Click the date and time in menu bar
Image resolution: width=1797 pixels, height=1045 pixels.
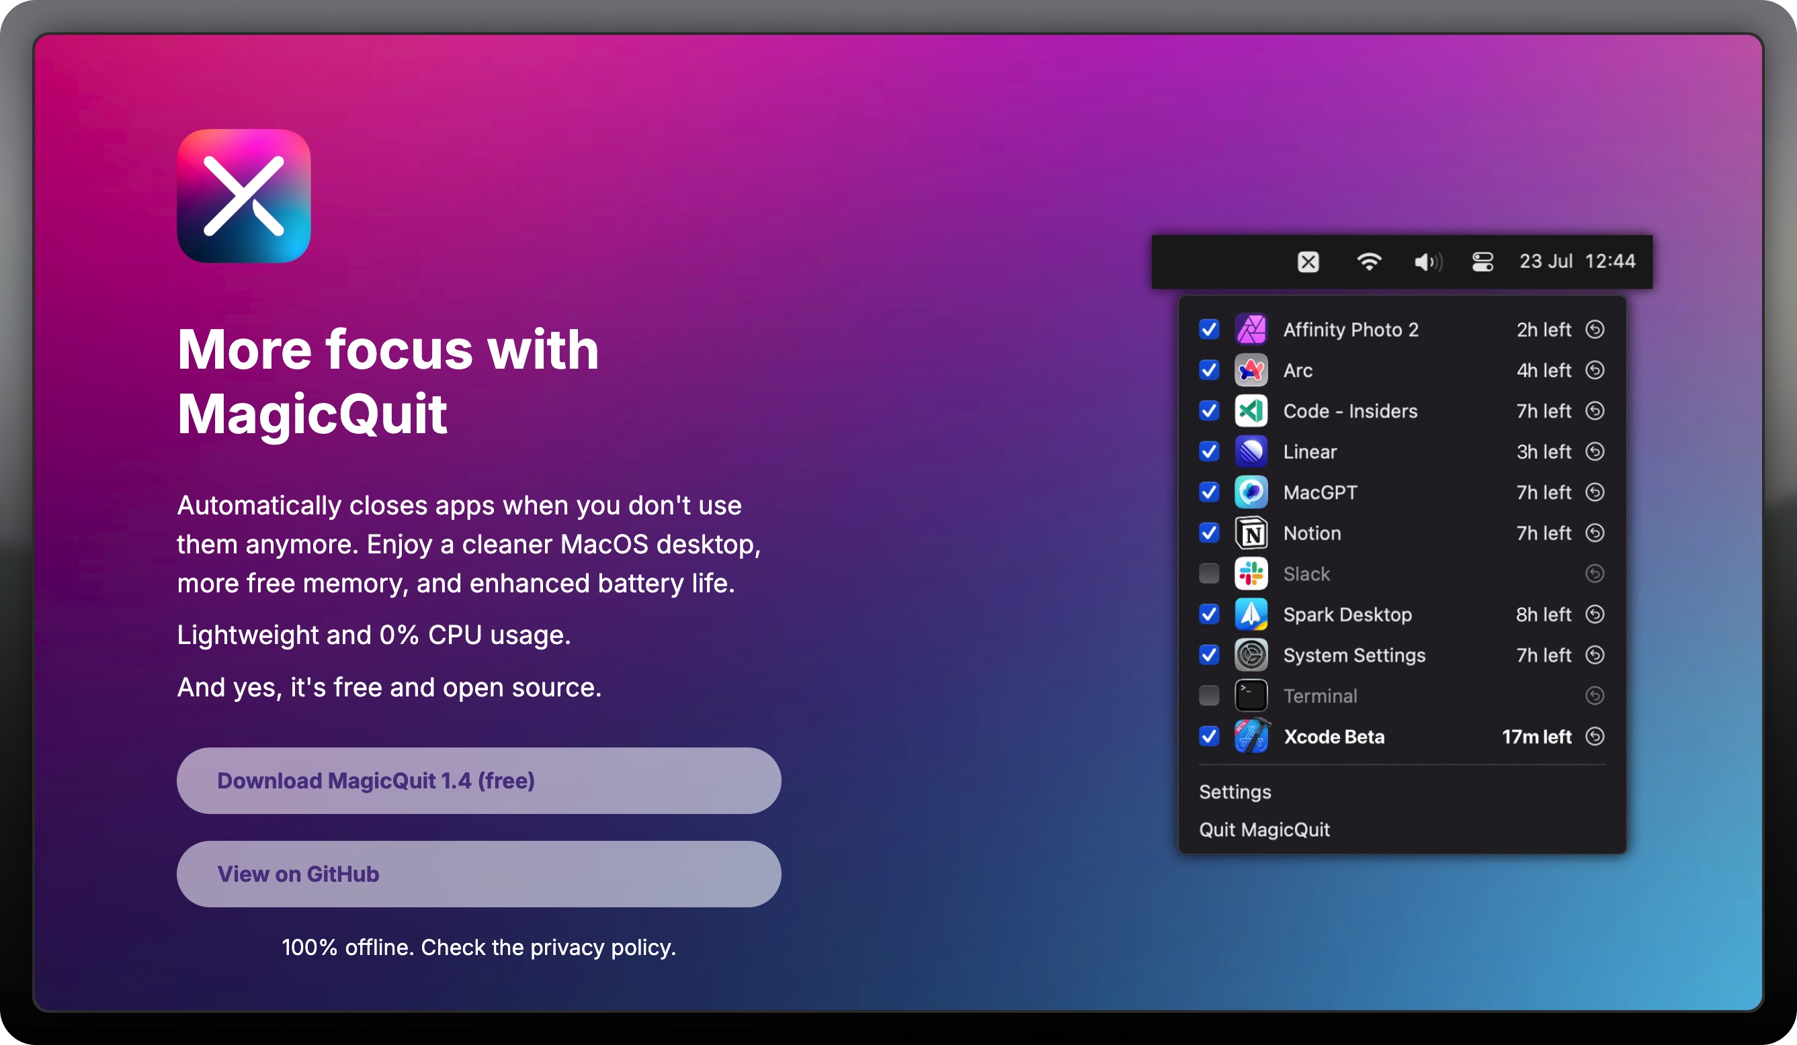pyautogui.click(x=1577, y=262)
